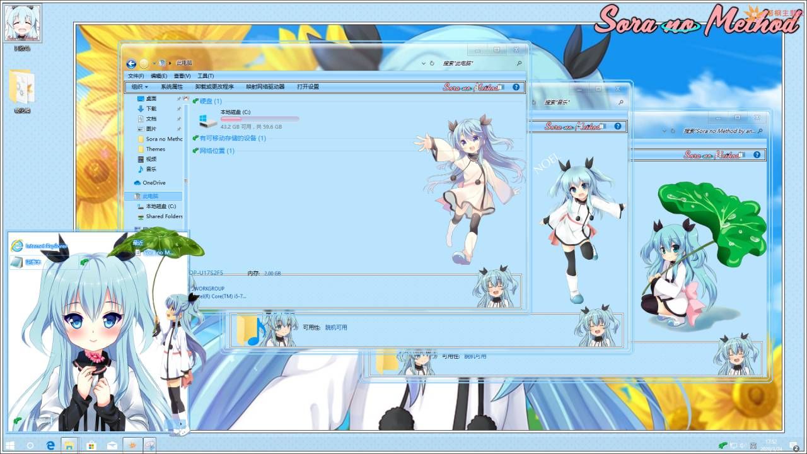Open the folder icon on the desktop

click(x=22, y=87)
